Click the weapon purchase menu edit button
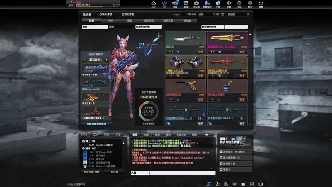This screenshot has width=332, height=187. tap(96, 124)
